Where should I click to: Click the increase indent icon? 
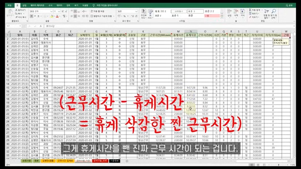pyautogui.click(x=87, y=16)
